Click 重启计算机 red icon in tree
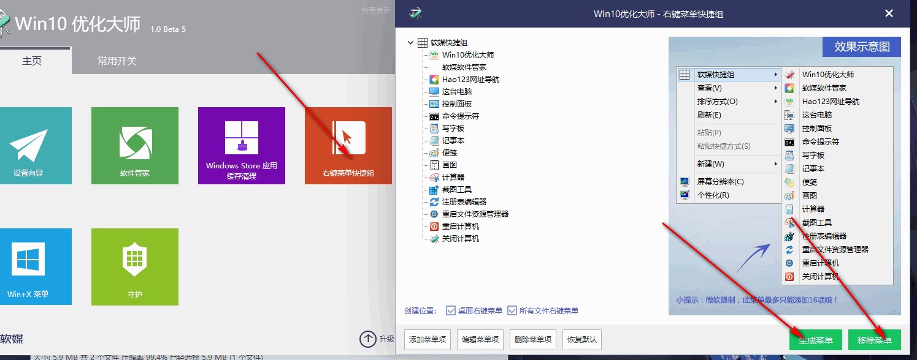 pos(434,227)
